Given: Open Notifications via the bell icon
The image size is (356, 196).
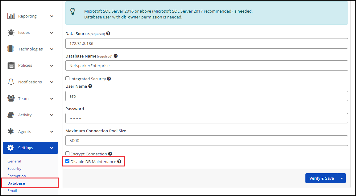Looking at the screenshot, I should tap(10, 82).
